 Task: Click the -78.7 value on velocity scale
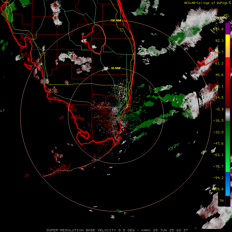click(218, 167)
